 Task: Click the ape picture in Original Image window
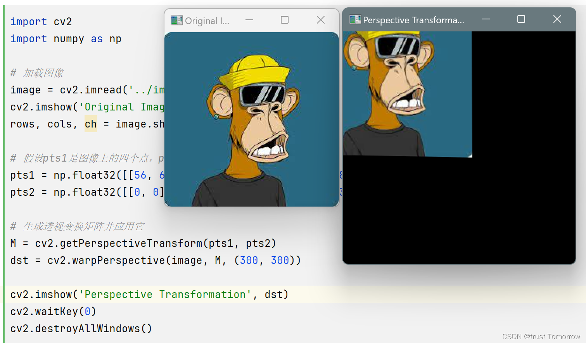[x=252, y=119]
